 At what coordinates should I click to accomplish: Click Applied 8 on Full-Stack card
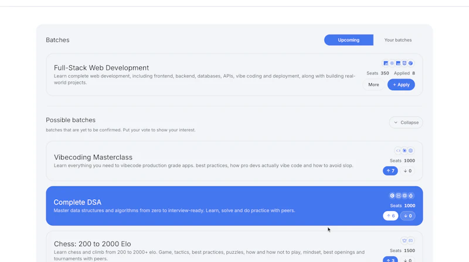point(405,73)
